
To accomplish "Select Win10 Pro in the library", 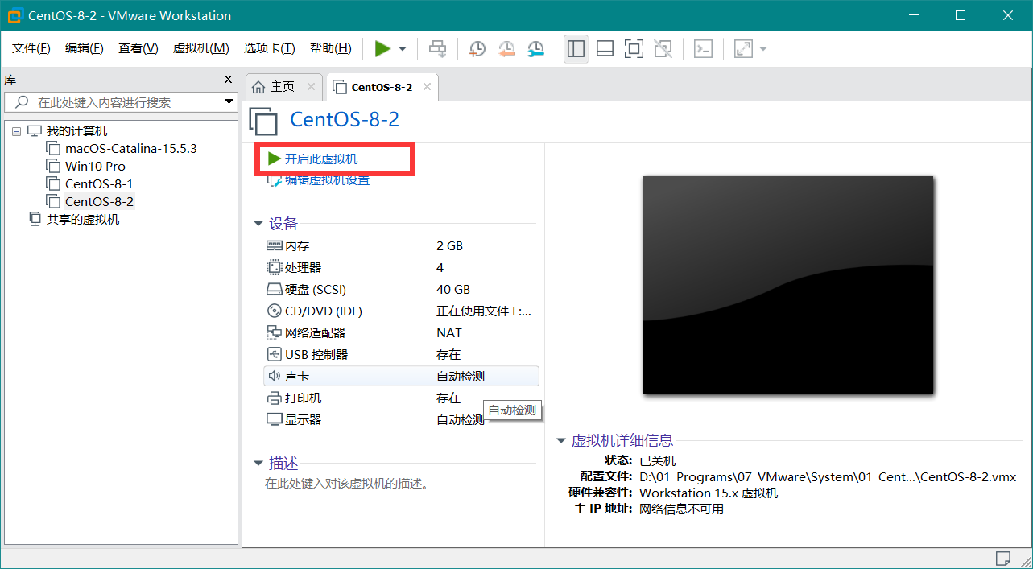I will point(95,167).
